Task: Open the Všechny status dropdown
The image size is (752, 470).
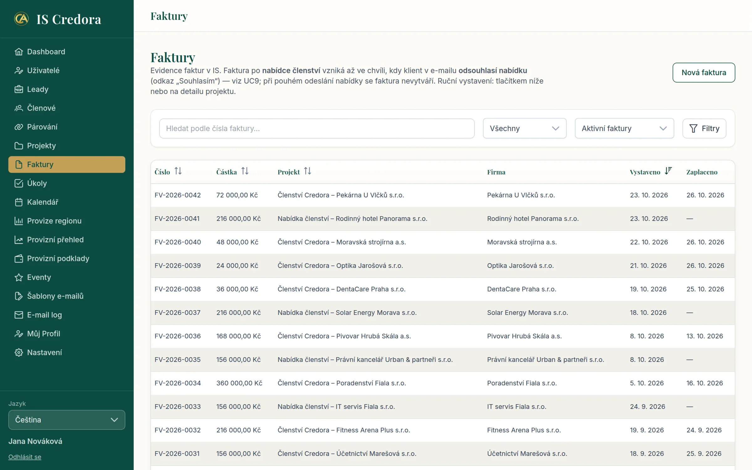Action: (525, 128)
